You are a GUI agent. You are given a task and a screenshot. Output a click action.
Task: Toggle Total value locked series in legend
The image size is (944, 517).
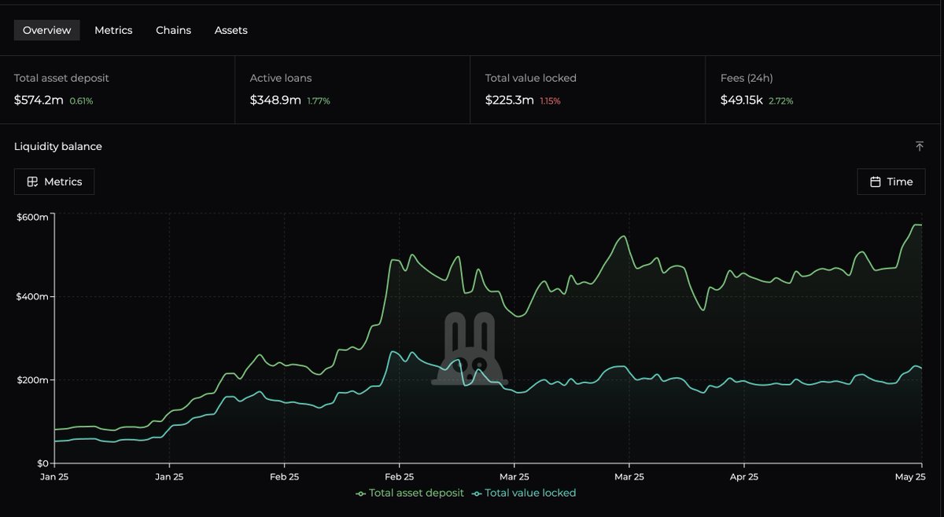click(524, 493)
